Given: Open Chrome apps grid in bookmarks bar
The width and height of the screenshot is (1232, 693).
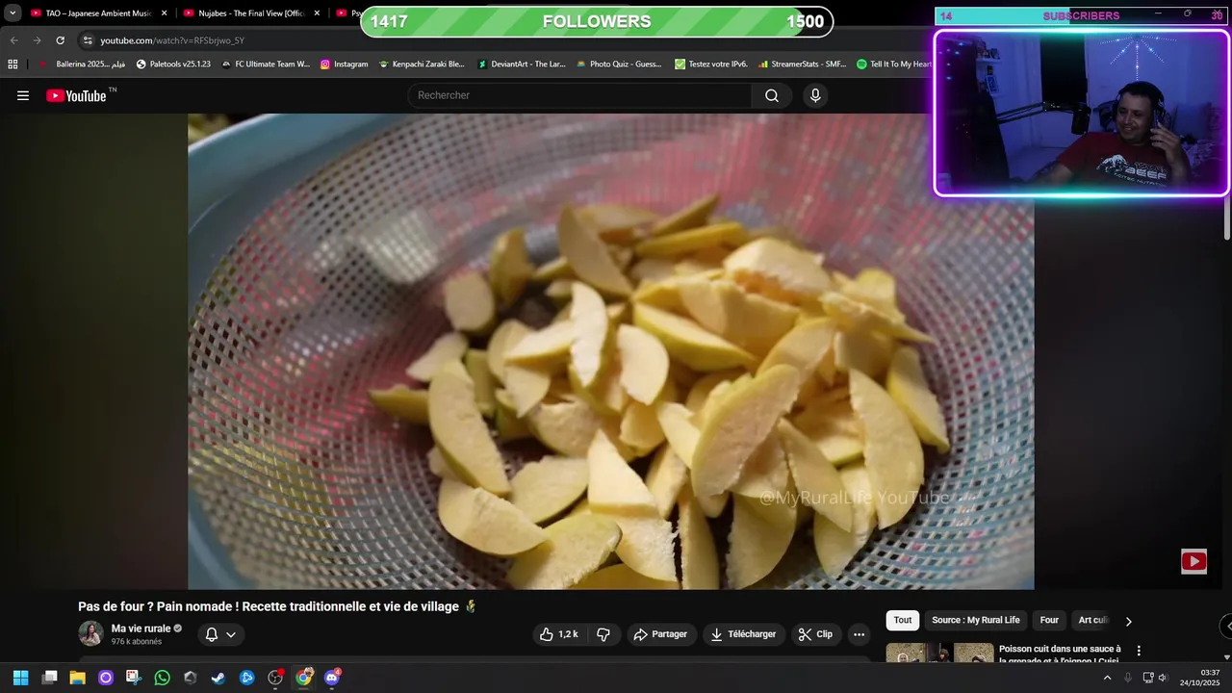Looking at the screenshot, I should [x=13, y=64].
